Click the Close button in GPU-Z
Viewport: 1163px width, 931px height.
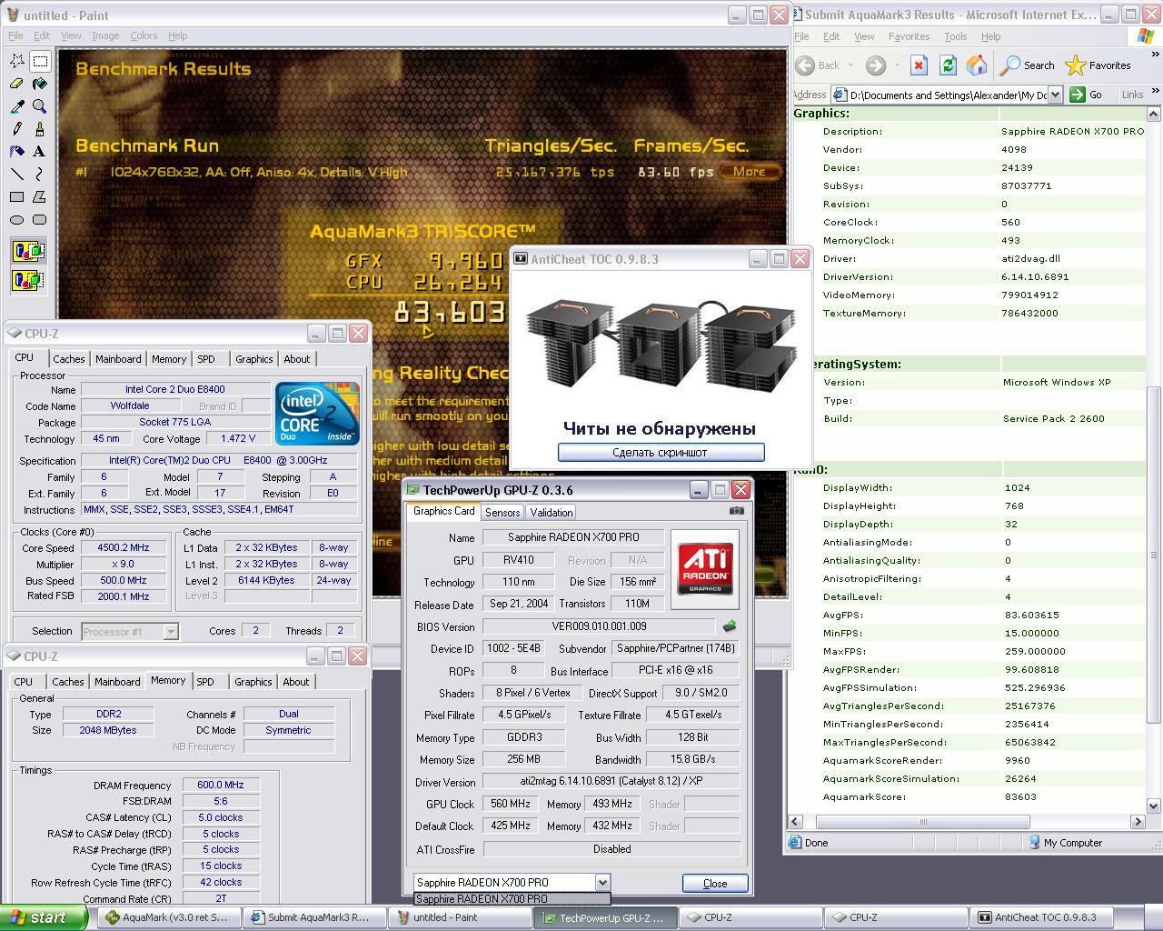click(715, 883)
